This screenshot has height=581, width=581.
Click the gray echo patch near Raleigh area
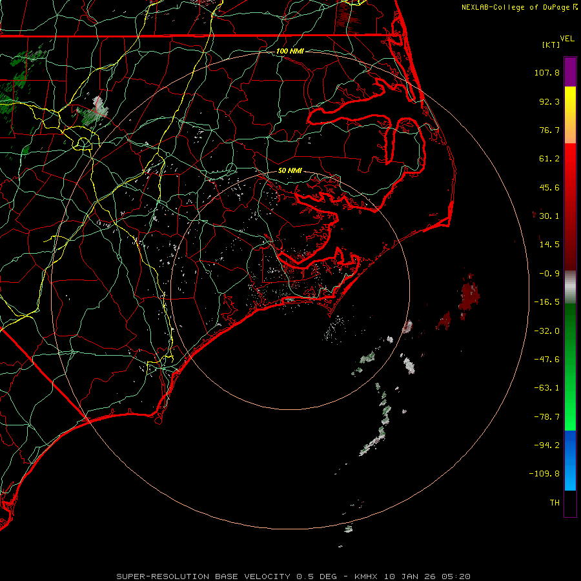click(x=94, y=111)
